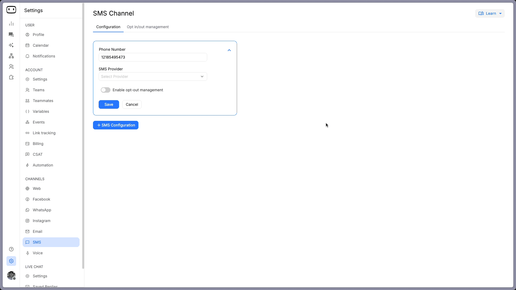The width and height of the screenshot is (516, 290).
Task: Click the Save button
Action: point(109,104)
